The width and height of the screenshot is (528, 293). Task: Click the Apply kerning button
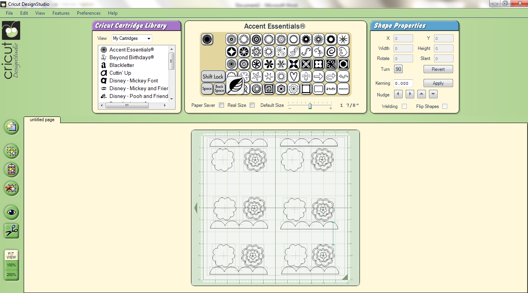tap(438, 83)
